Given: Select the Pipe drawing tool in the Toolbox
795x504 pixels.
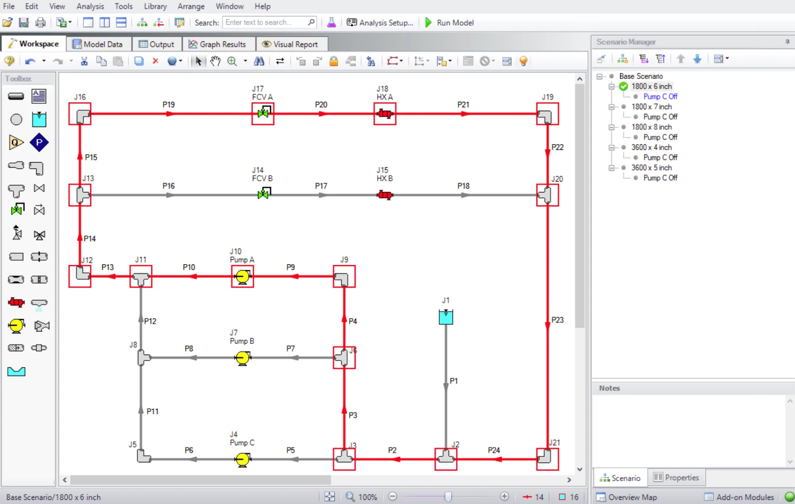Looking at the screenshot, I should (x=16, y=96).
